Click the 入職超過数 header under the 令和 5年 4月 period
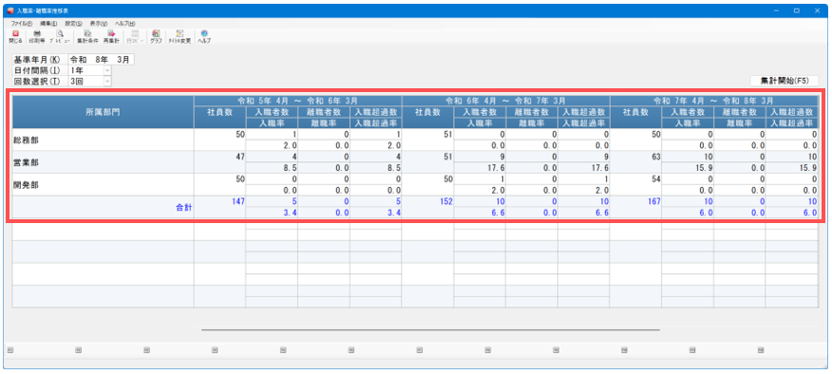The image size is (832, 374). point(375,112)
